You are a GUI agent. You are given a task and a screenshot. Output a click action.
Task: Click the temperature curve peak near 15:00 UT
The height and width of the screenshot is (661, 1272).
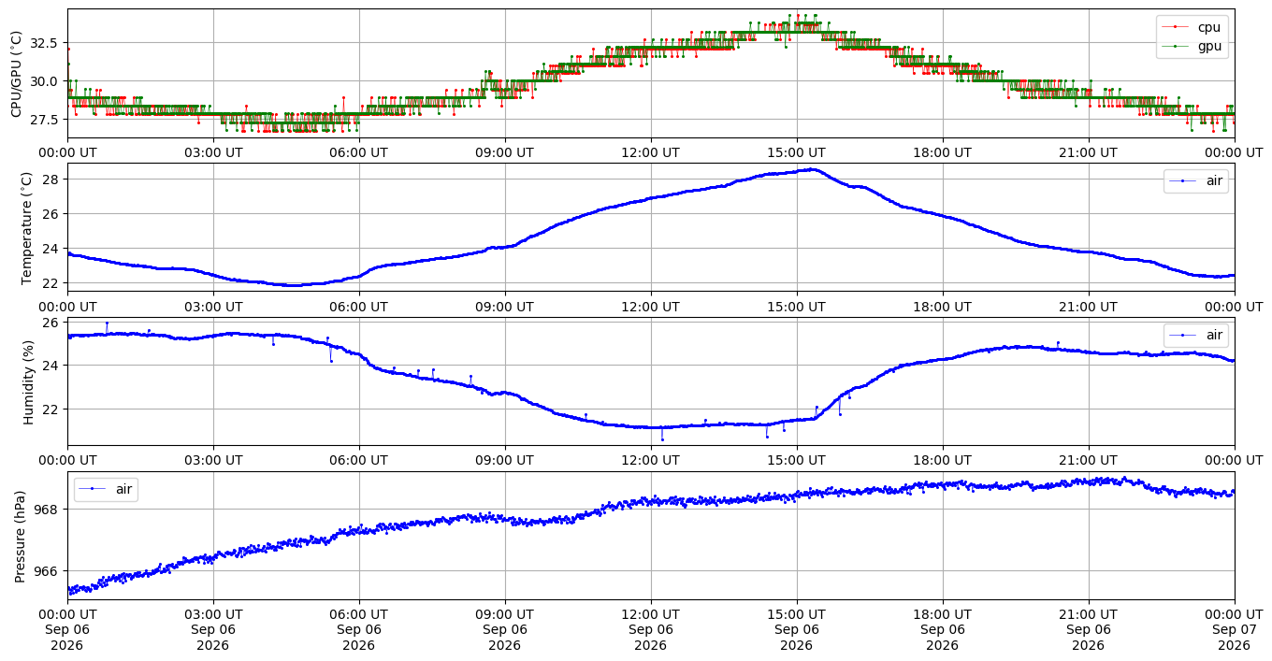(813, 169)
